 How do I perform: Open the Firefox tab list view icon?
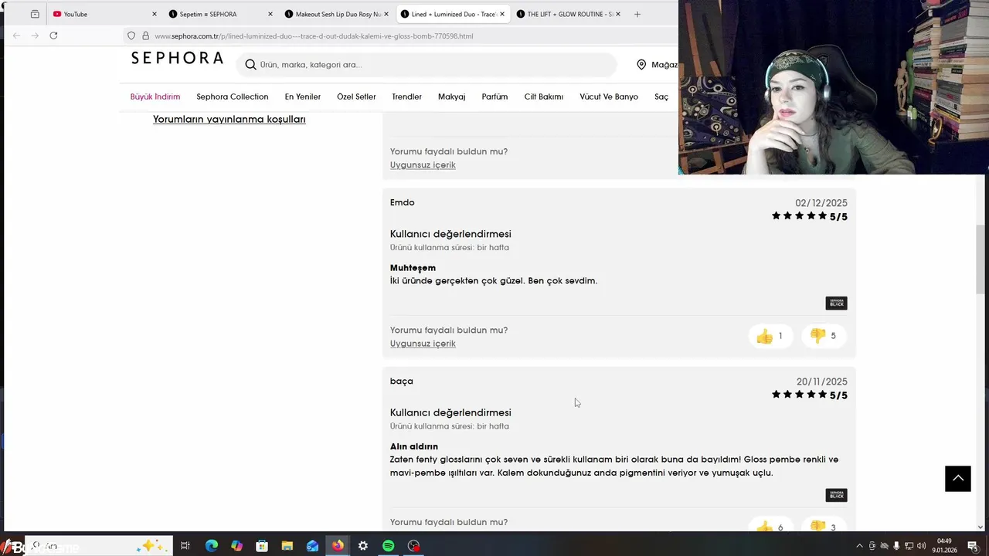click(35, 14)
